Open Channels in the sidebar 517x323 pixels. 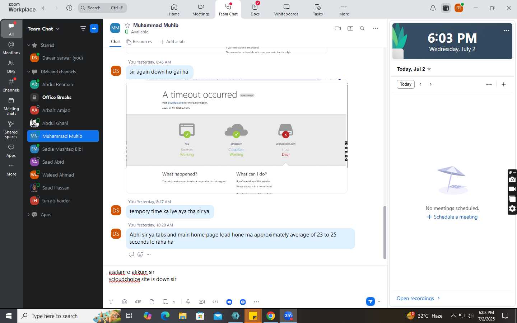(11, 85)
